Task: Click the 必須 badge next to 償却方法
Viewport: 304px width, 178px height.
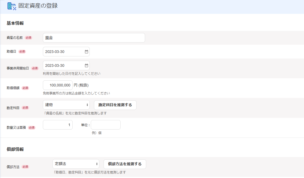Action: click(x=25, y=167)
